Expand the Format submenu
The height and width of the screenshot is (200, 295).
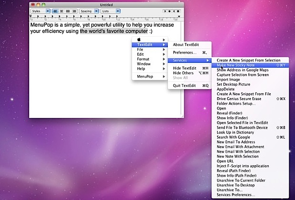150,59
